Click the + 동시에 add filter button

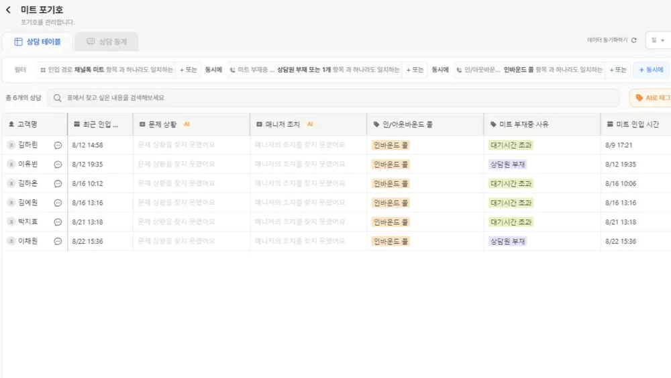click(x=650, y=70)
